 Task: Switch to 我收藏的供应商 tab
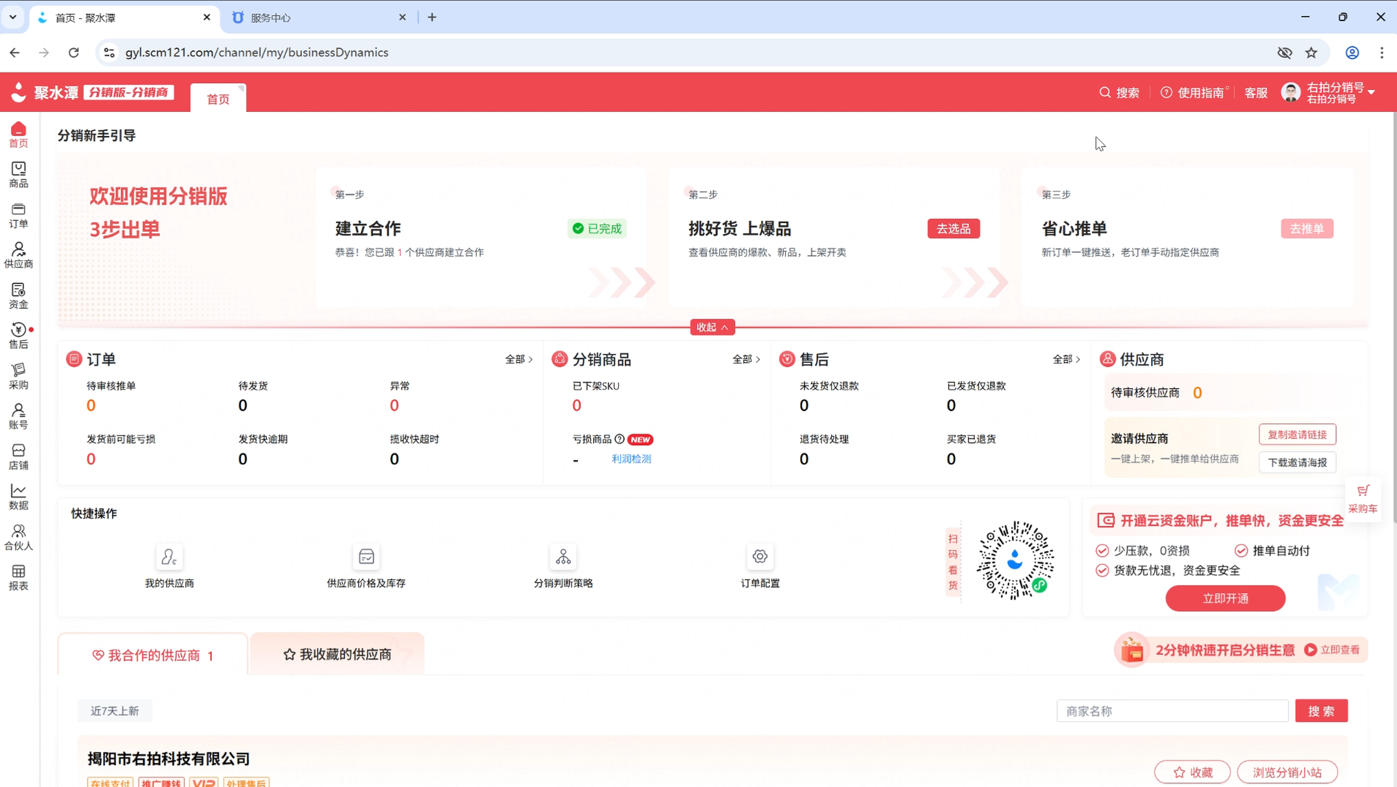coord(338,654)
